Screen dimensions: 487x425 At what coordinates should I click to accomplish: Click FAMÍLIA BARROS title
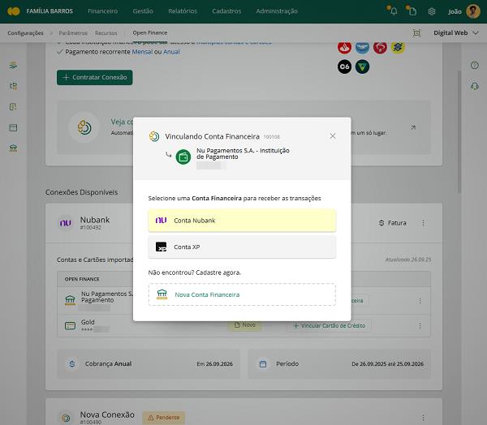[x=50, y=11]
